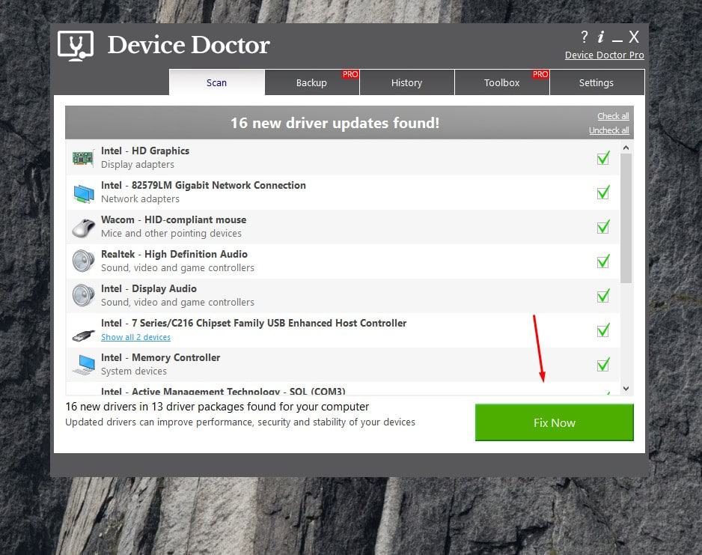Image resolution: width=702 pixels, height=555 pixels.
Task: Click the Intel Memory Controller computer icon
Action: [82, 365]
